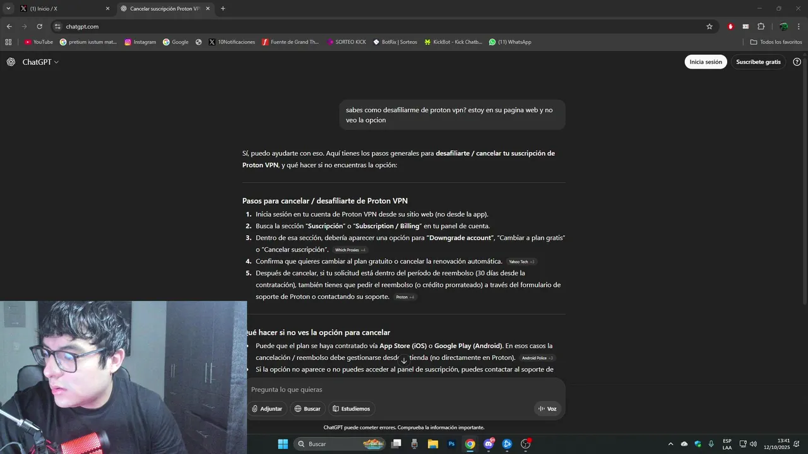
Task: Bookmark this page with star icon
Action: (x=710, y=26)
